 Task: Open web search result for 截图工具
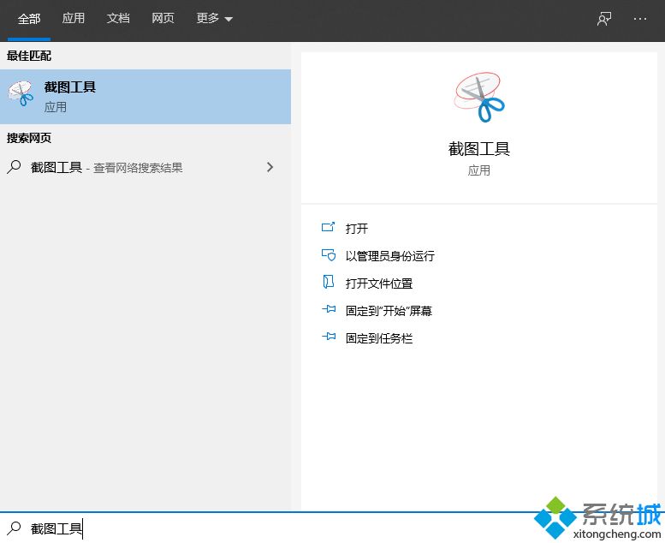(145, 167)
